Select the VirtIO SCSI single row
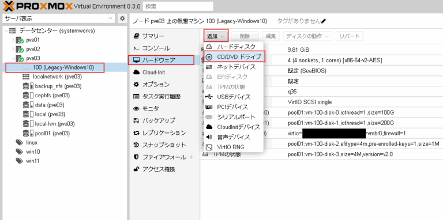443x220 pixels. coord(321,102)
